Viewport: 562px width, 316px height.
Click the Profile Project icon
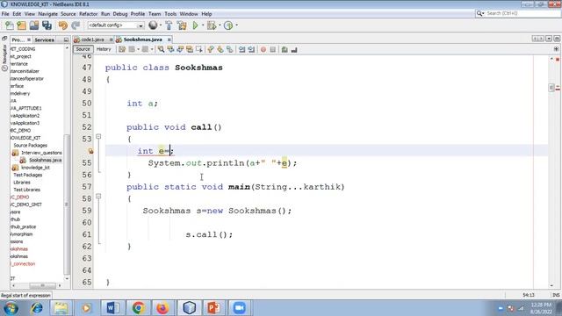pyautogui.click(x=228, y=25)
